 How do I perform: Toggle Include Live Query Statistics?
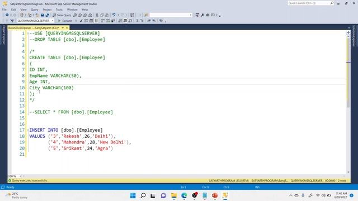[108, 21]
